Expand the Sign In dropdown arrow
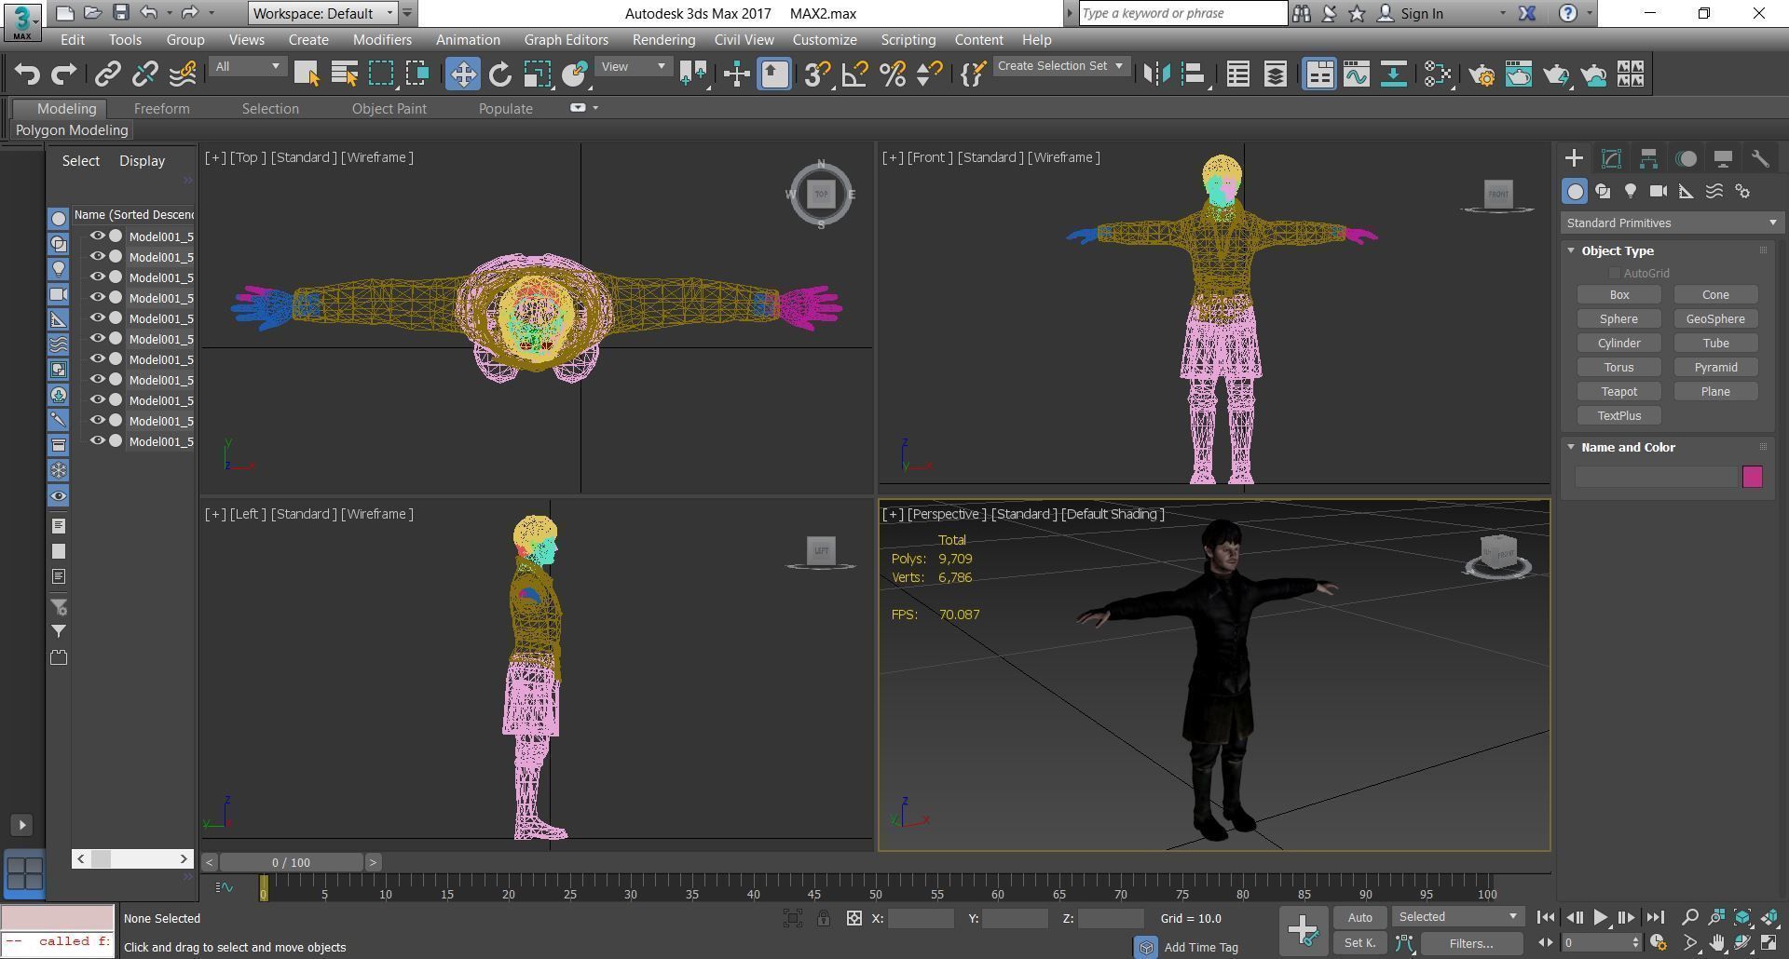Image resolution: width=1789 pixels, height=959 pixels. point(1502,13)
